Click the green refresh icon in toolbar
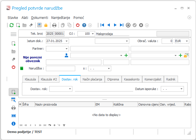 (x=12, y=25)
